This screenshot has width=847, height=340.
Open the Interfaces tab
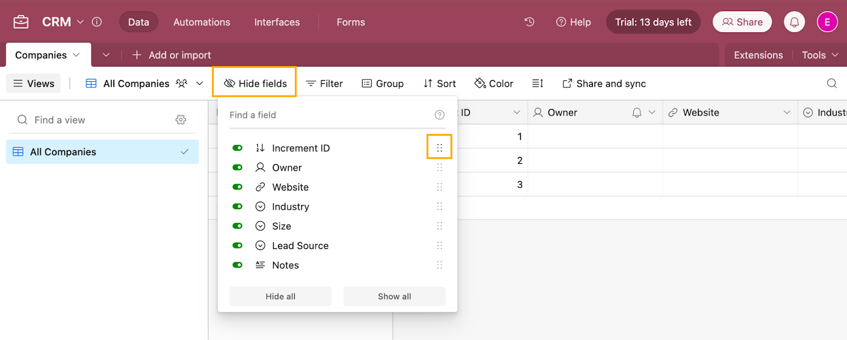[x=277, y=22]
